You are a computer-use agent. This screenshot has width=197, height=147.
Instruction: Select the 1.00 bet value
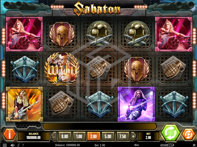[x=79, y=136]
